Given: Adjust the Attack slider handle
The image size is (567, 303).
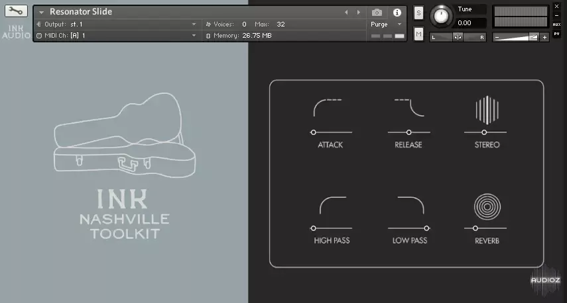Looking at the screenshot, I should click(x=314, y=132).
